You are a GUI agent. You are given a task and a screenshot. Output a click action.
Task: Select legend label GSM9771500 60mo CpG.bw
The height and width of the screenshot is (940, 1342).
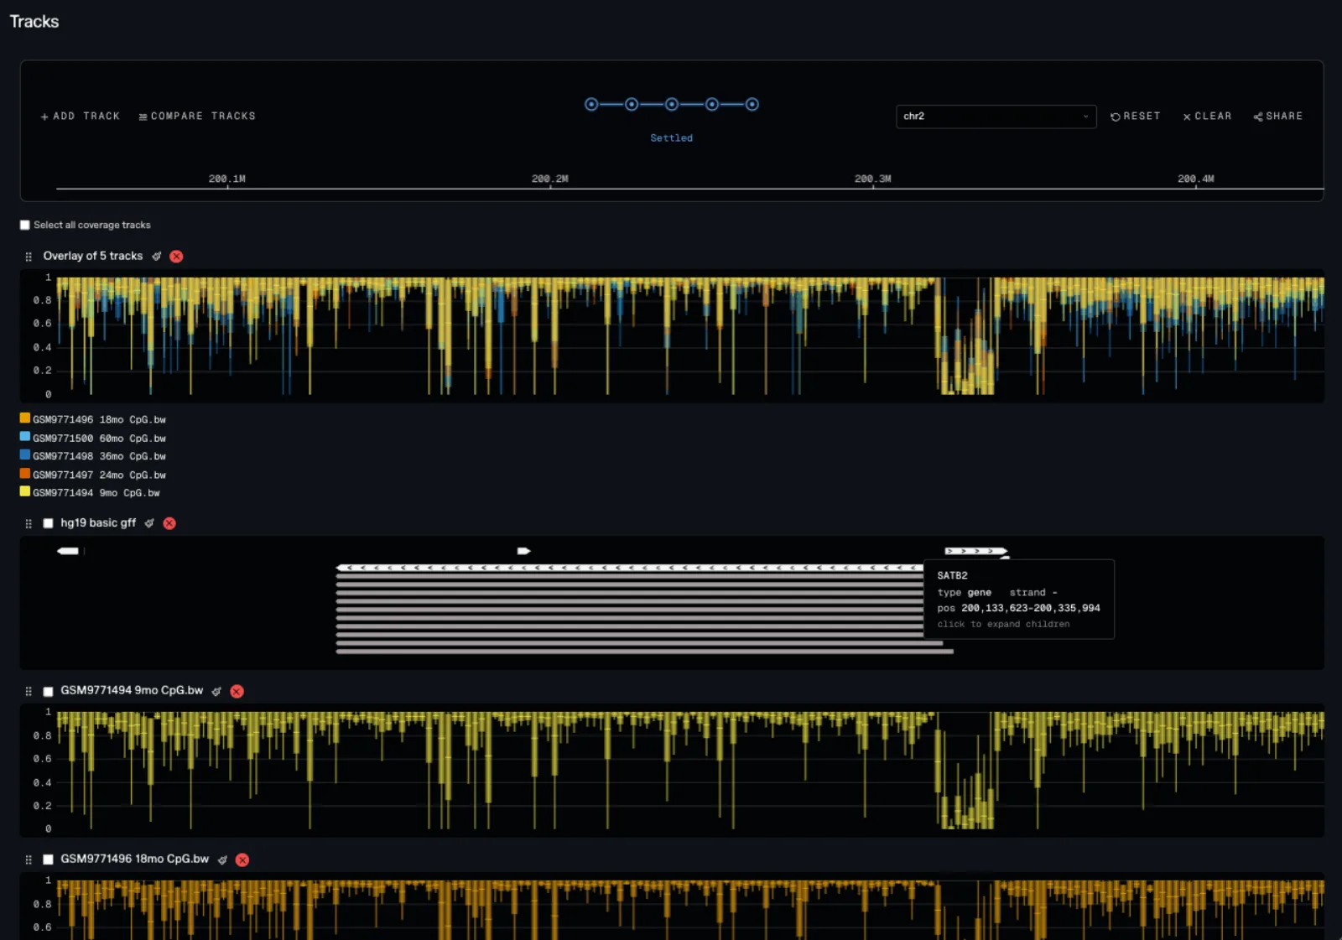click(x=99, y=439)
